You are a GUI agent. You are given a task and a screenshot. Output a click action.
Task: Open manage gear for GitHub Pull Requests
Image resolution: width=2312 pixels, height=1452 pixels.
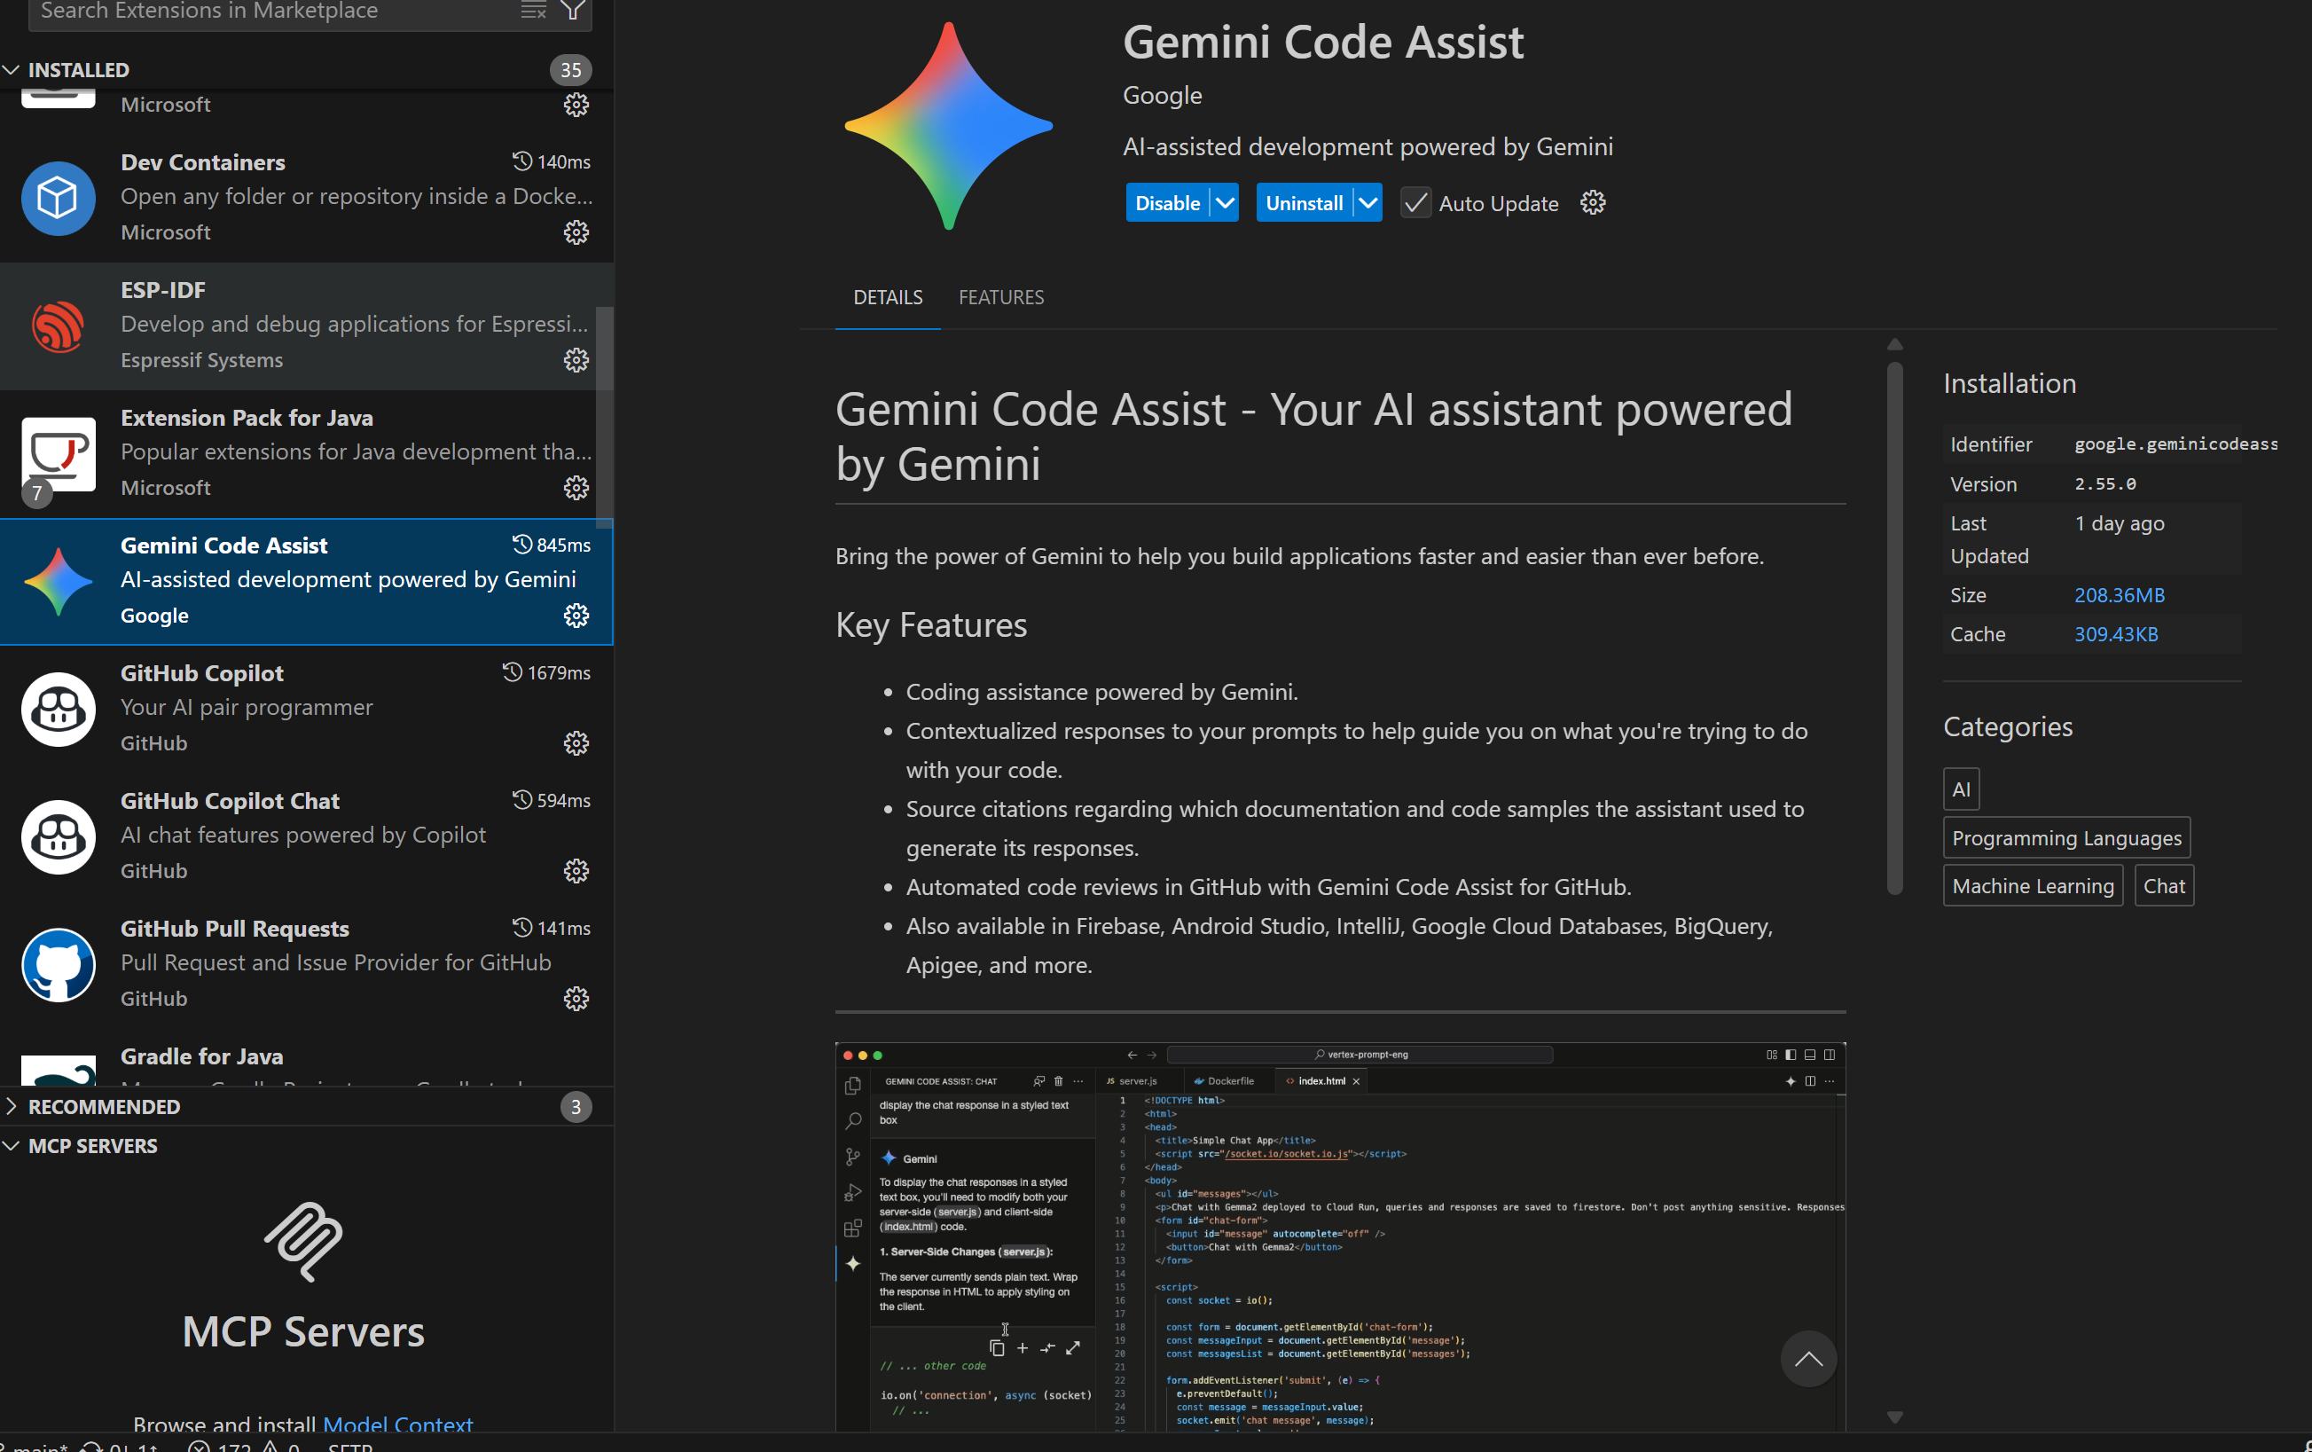pyautogui.click(x=576, y=999)
